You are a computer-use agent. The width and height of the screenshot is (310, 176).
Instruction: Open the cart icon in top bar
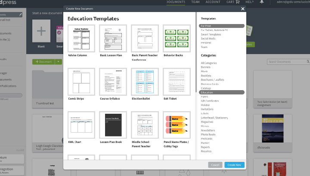(x=238, y=2)
